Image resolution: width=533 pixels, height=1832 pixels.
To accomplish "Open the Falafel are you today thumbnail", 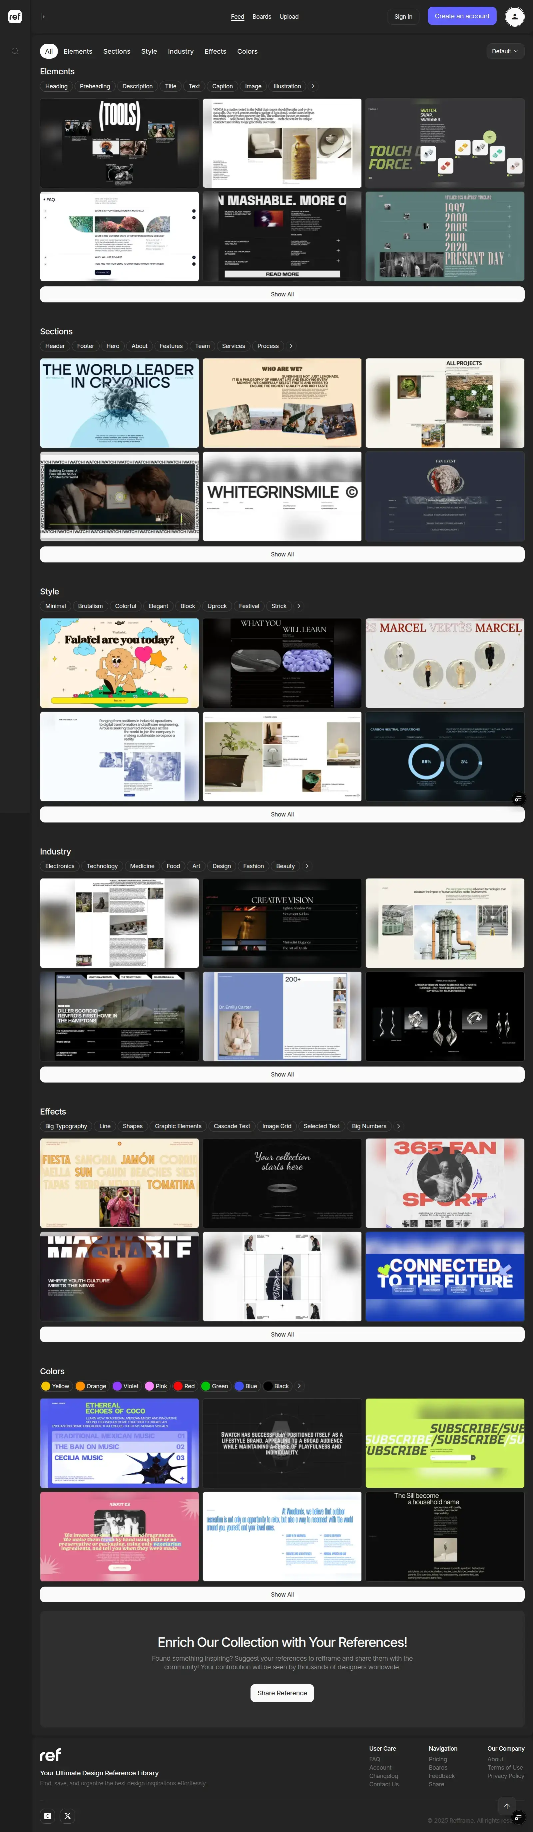I will tap(119, 663).
